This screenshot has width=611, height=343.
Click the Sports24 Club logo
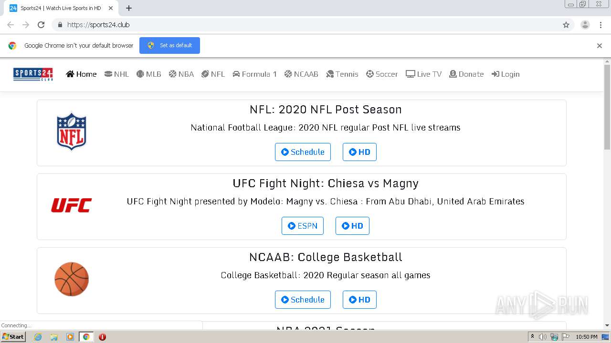click(33, 74)
